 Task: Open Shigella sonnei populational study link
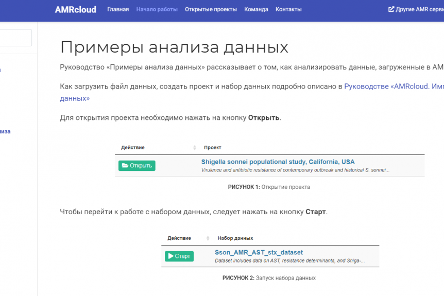click(x=278, y=162)
